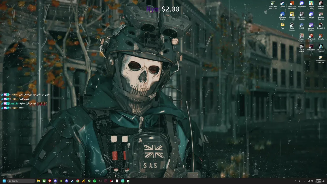The height and width of the screenshot is (184, 327).
Task: Select the Midnight Club desktop icon
Action: [x=321, y=16]
